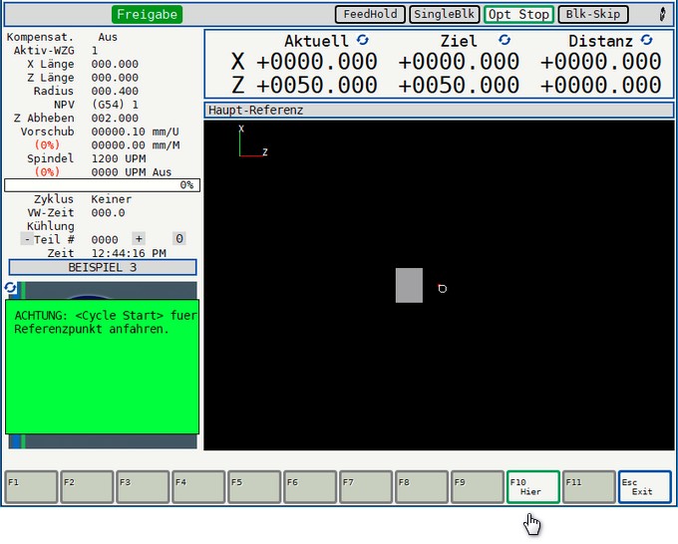
Task: Click the tool icon in top-right corner
Action: tap(662, 14)
